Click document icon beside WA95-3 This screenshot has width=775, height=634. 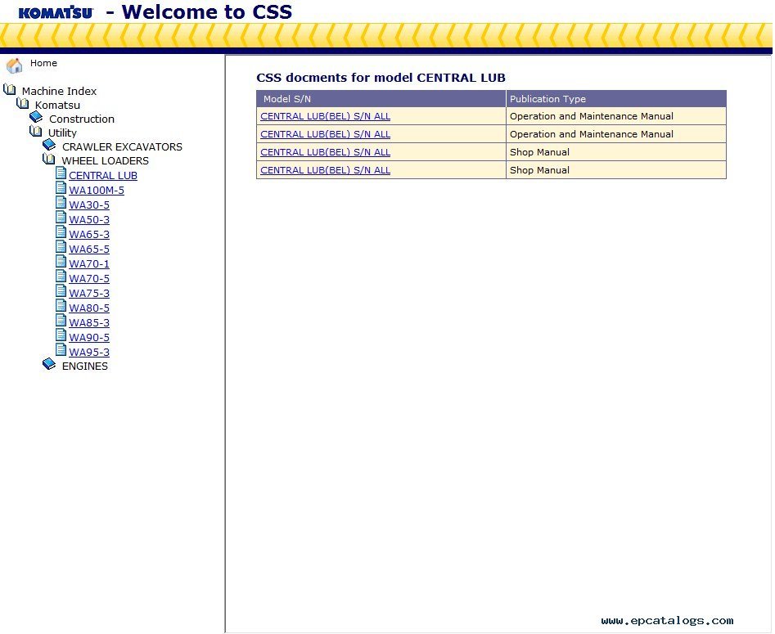(61, 350)
